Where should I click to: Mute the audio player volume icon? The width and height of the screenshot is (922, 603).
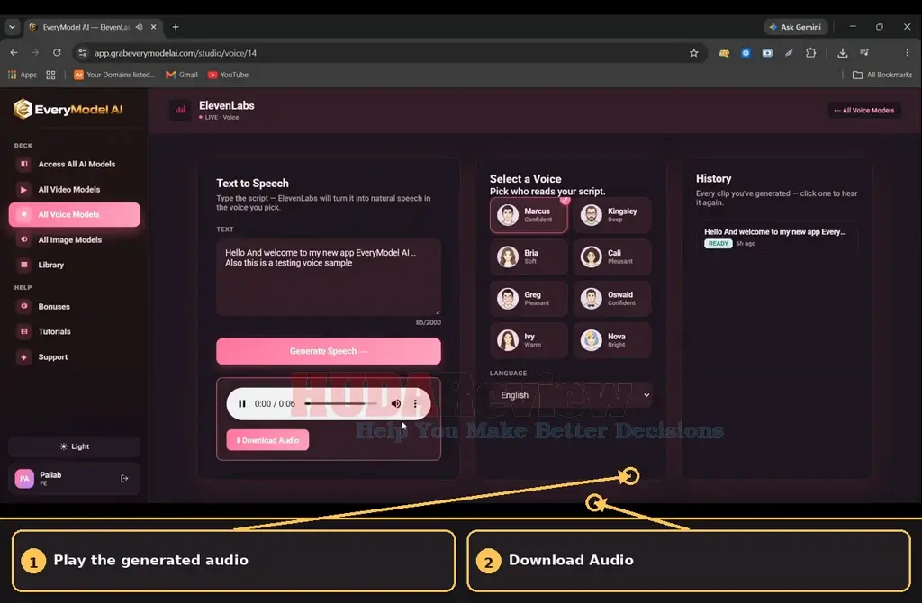396,404
